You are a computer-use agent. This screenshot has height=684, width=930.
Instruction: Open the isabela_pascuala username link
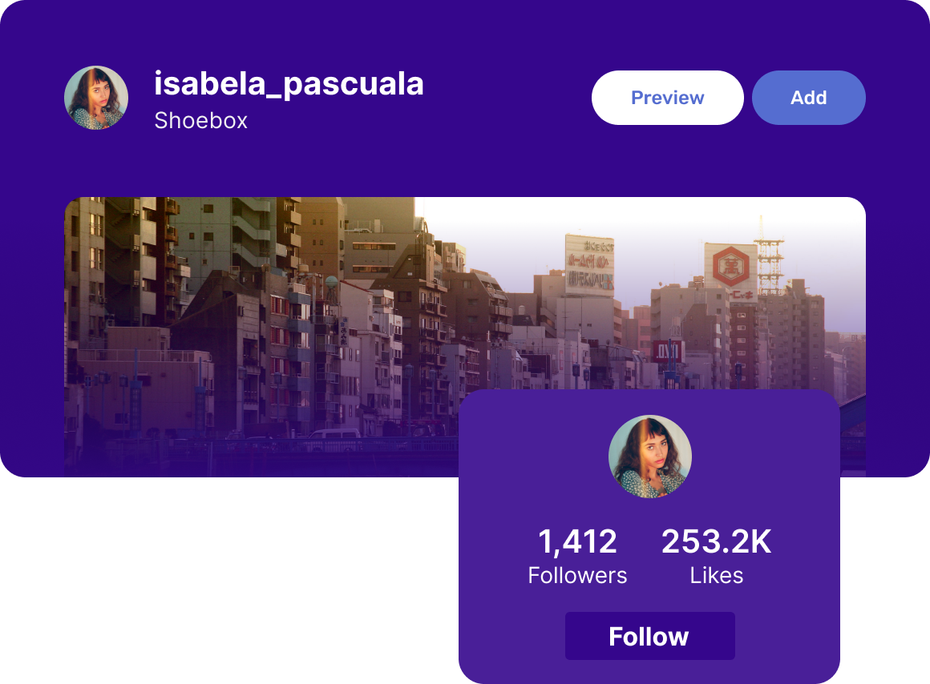point(289,83)
